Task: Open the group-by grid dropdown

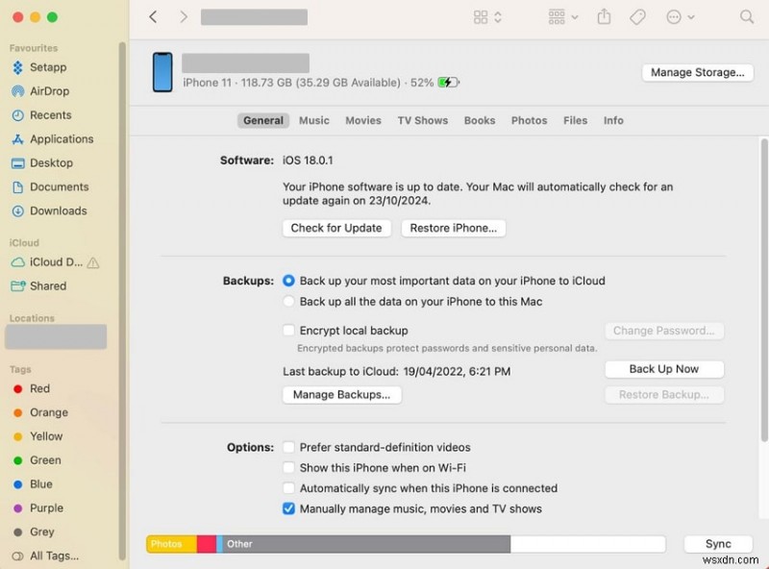Action: 563,17
